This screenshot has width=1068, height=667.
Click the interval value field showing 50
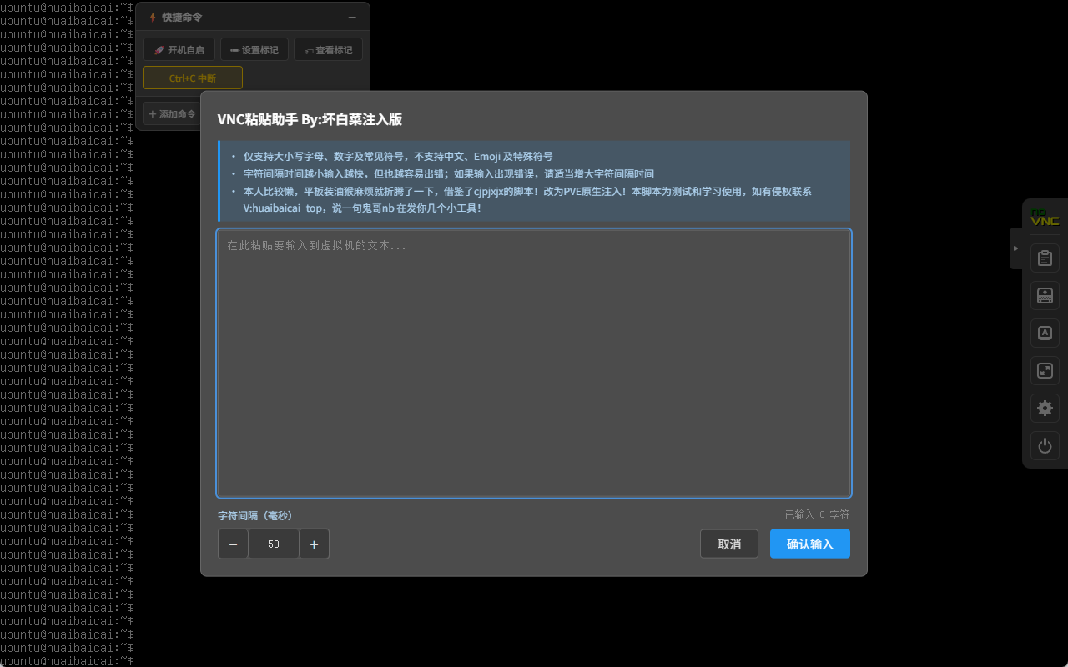coord(274,544)
